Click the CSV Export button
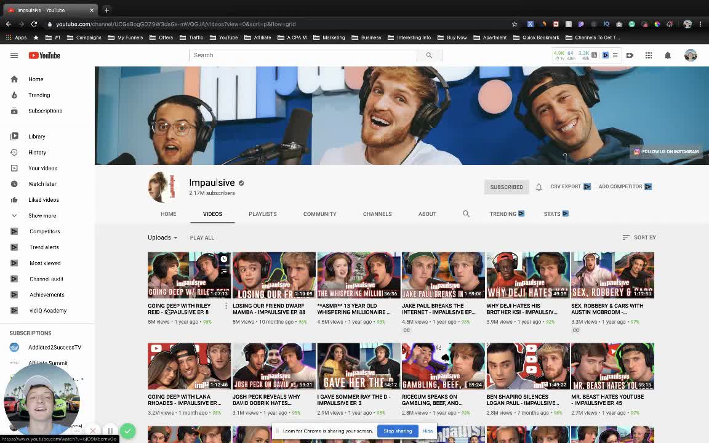709x443 pixels. click(x=570, y=186)
